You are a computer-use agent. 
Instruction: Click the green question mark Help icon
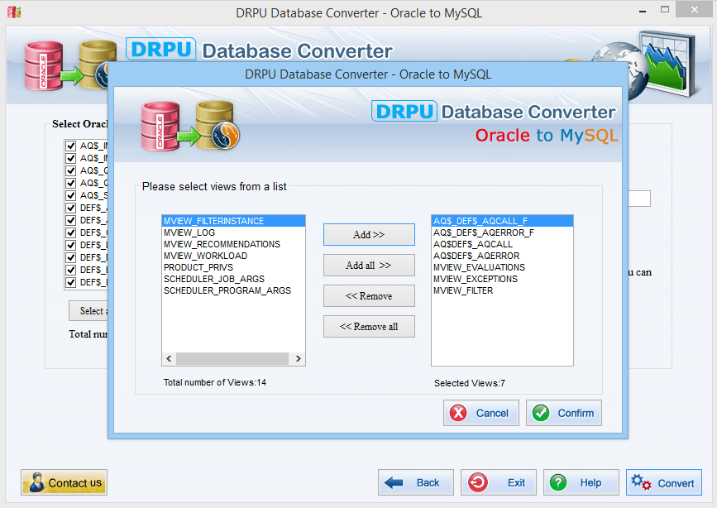click(x=558, y=482)
